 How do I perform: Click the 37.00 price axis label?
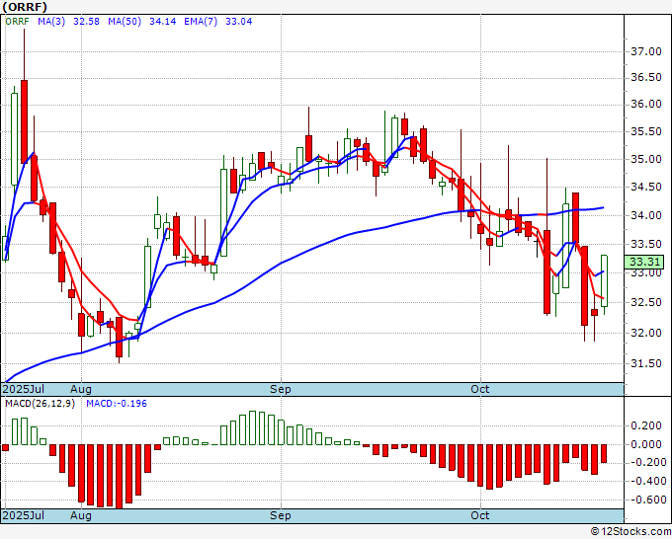click(646, 51)
